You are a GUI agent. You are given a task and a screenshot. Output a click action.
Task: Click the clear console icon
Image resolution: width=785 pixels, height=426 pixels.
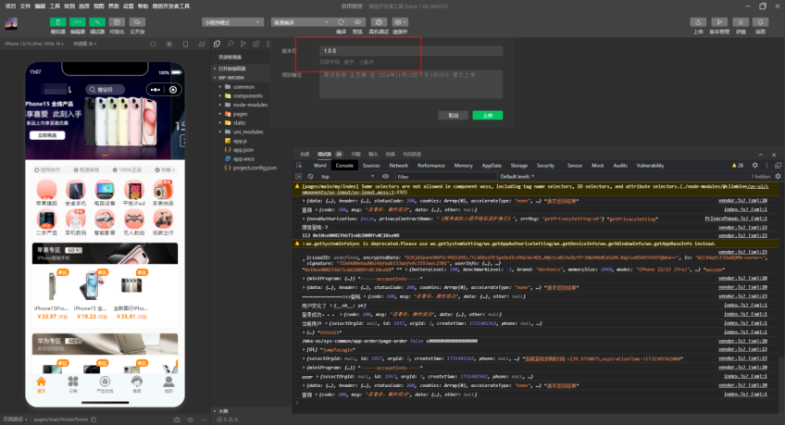point(310,176)
